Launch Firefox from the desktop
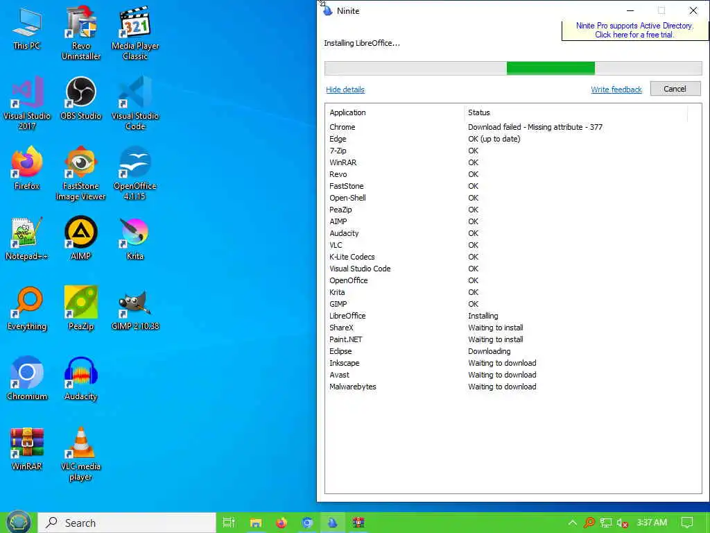Viewport: 710px width, 533px height. click(27, 168)
